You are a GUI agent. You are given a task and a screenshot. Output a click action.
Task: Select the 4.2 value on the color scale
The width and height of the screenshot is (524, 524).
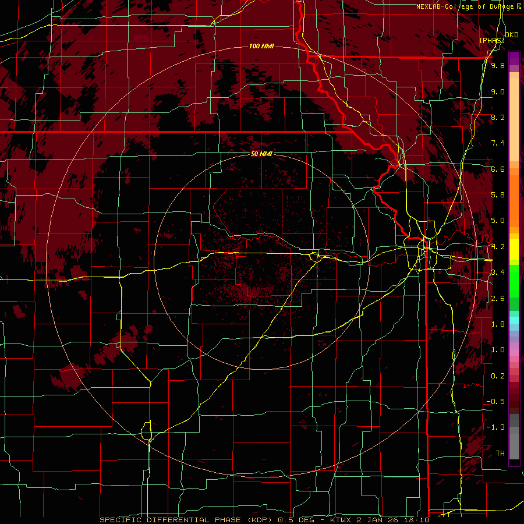[x=498, y=247]
